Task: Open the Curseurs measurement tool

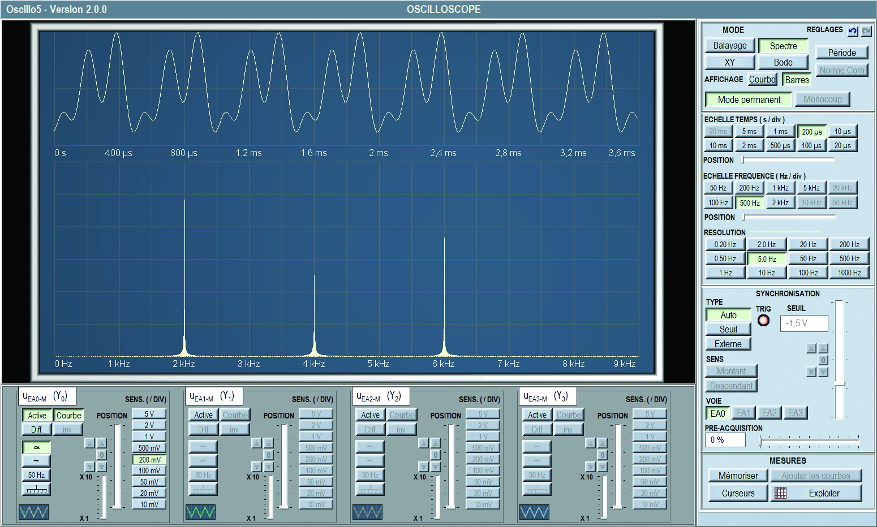Action: pos(738,493)
